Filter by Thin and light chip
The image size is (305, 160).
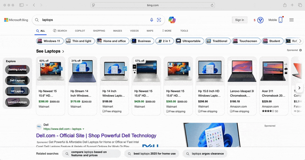(80, 41)
